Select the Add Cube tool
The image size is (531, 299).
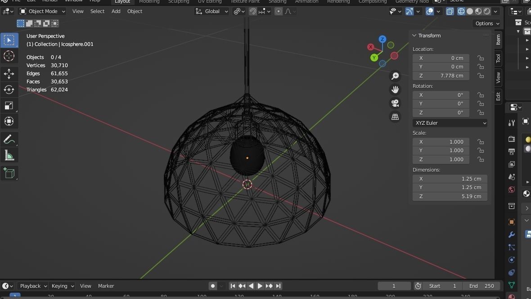(x=9, y=173)
